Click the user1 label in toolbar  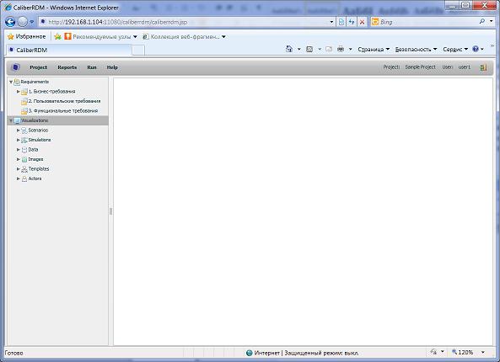pos(465,67)
